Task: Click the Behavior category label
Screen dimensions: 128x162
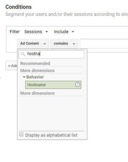Action: tap(35, 77)
